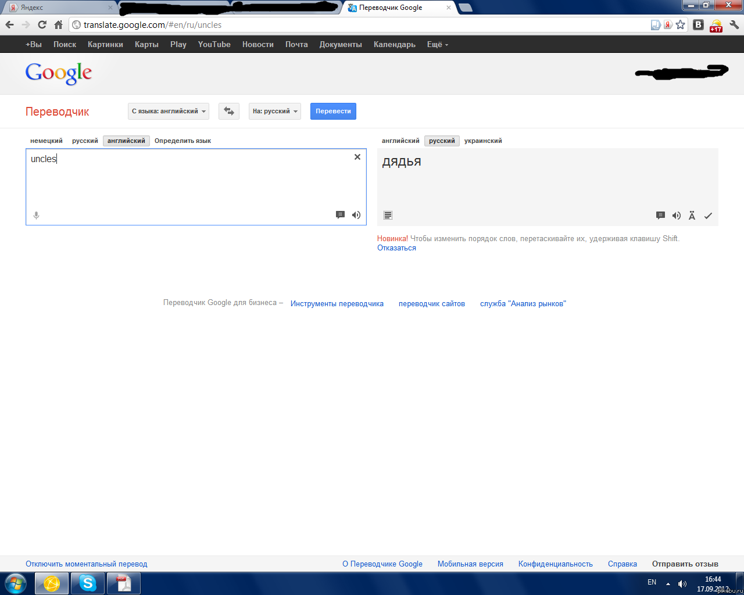The height and width of the screenshot is (595, 744).
Task: Open source text example usage comment icon
Action: tap(340, 215)
